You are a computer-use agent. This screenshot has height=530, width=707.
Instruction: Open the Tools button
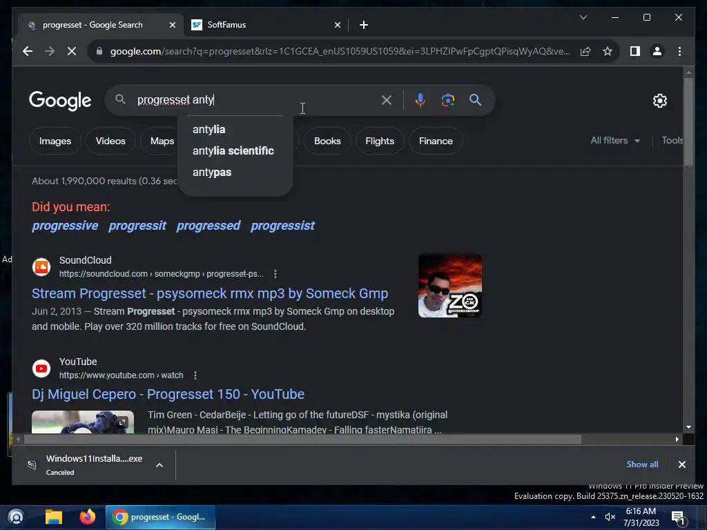click(x=672, y=141)
